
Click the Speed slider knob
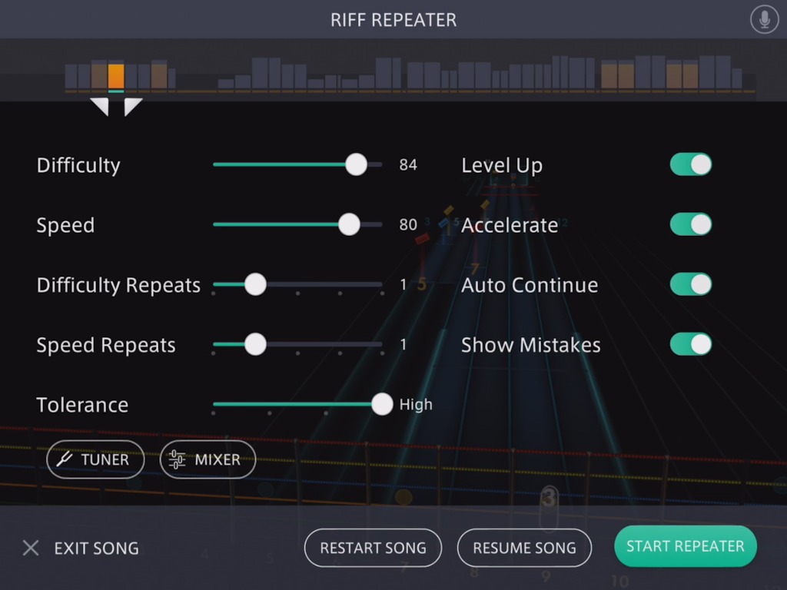[x=350, y=224]
